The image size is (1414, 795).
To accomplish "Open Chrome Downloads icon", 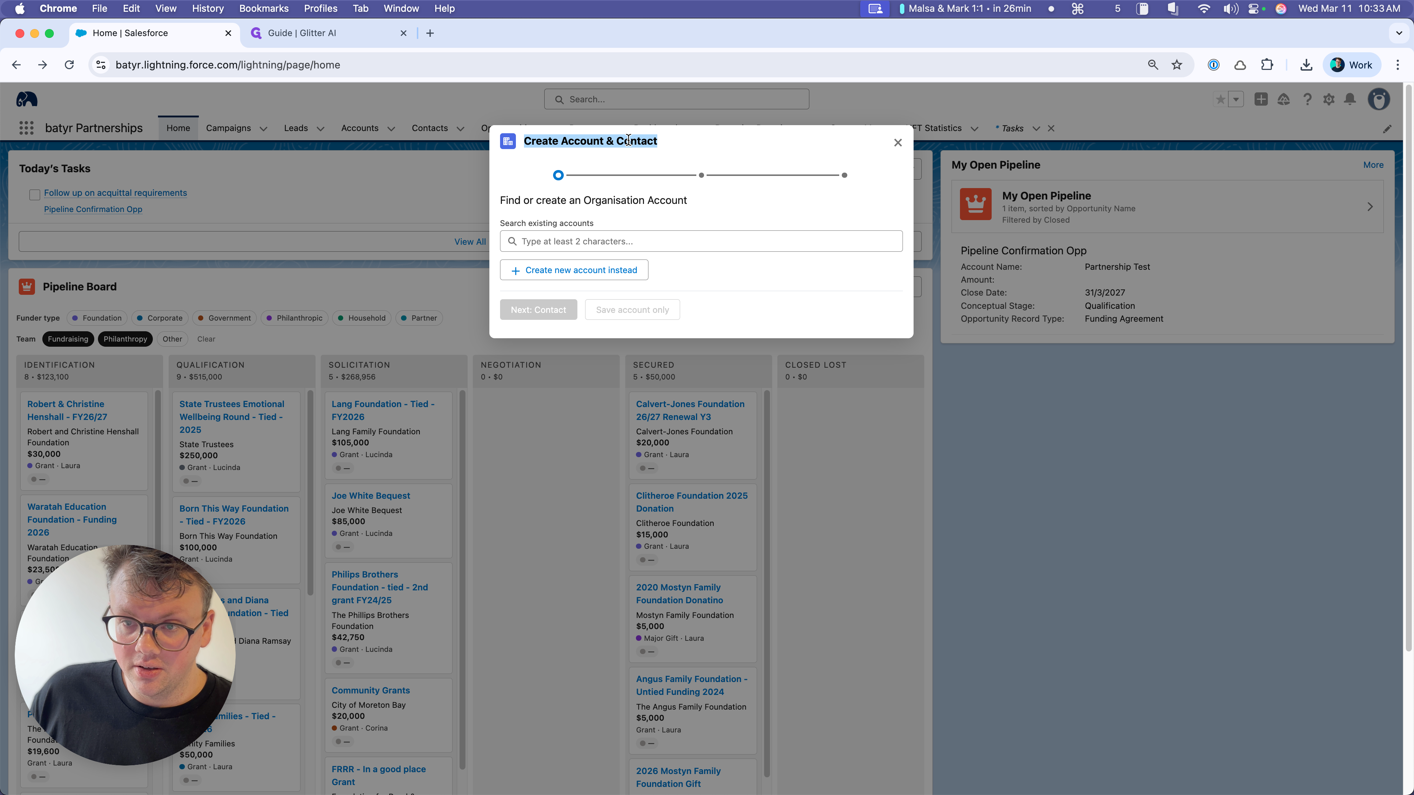I will [1306, 65].
